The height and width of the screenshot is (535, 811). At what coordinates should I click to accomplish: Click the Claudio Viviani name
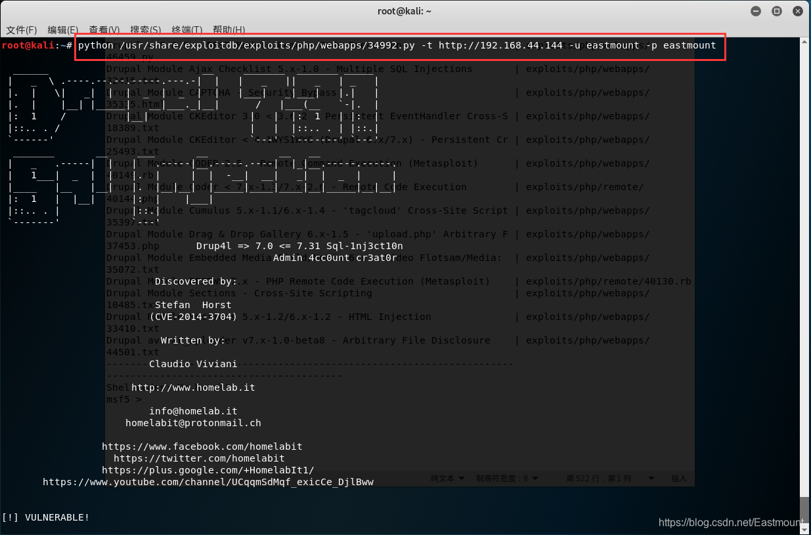coord(193,364)
